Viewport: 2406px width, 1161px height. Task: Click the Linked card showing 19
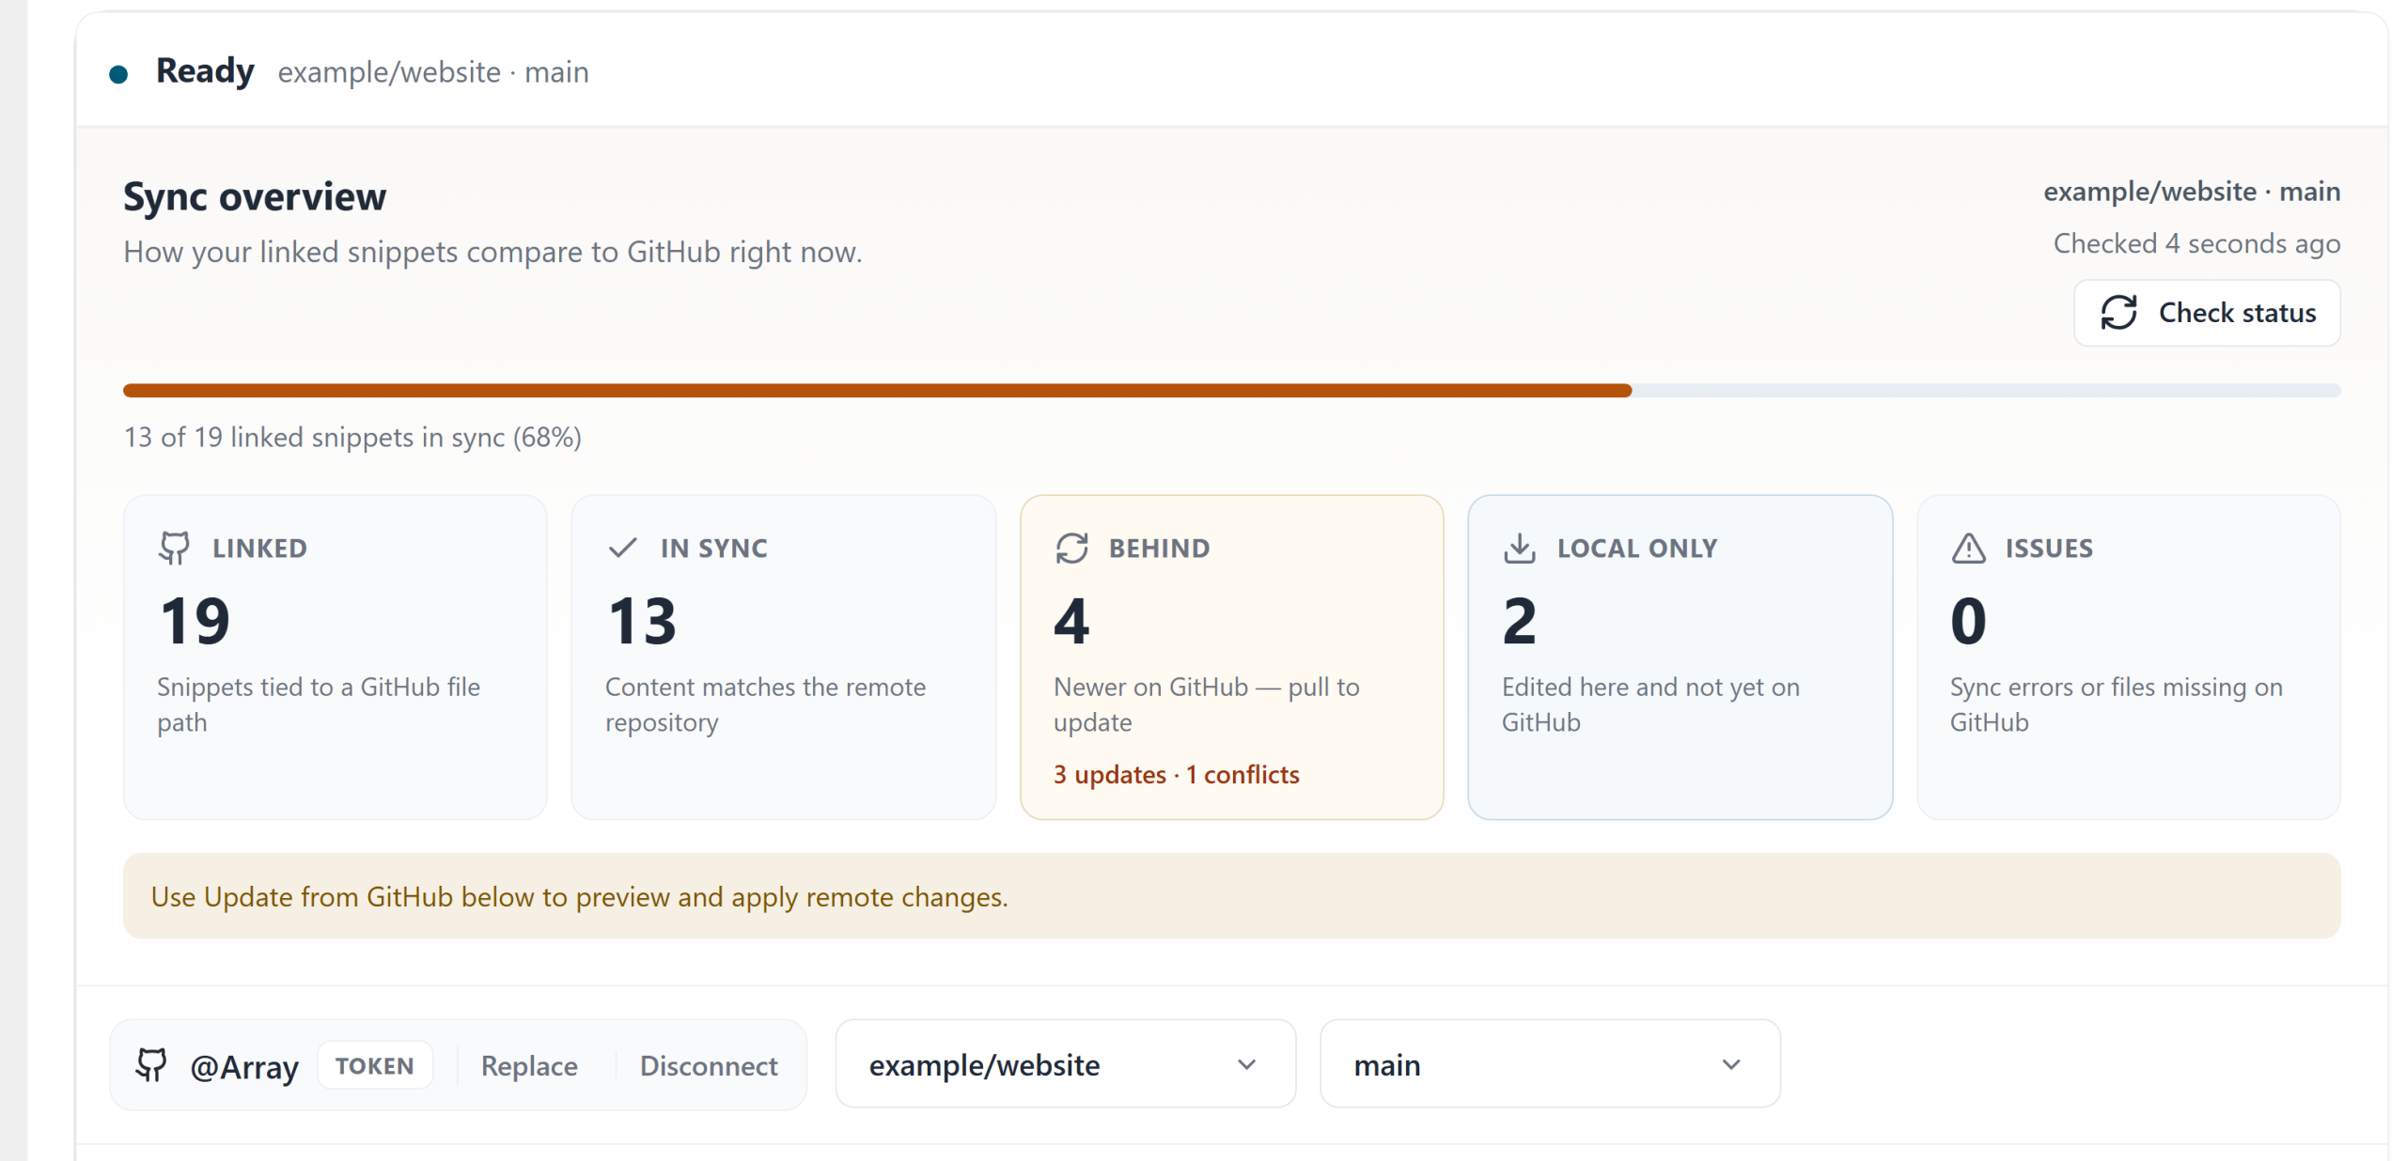pyautogui.click(x=335, y=658)
